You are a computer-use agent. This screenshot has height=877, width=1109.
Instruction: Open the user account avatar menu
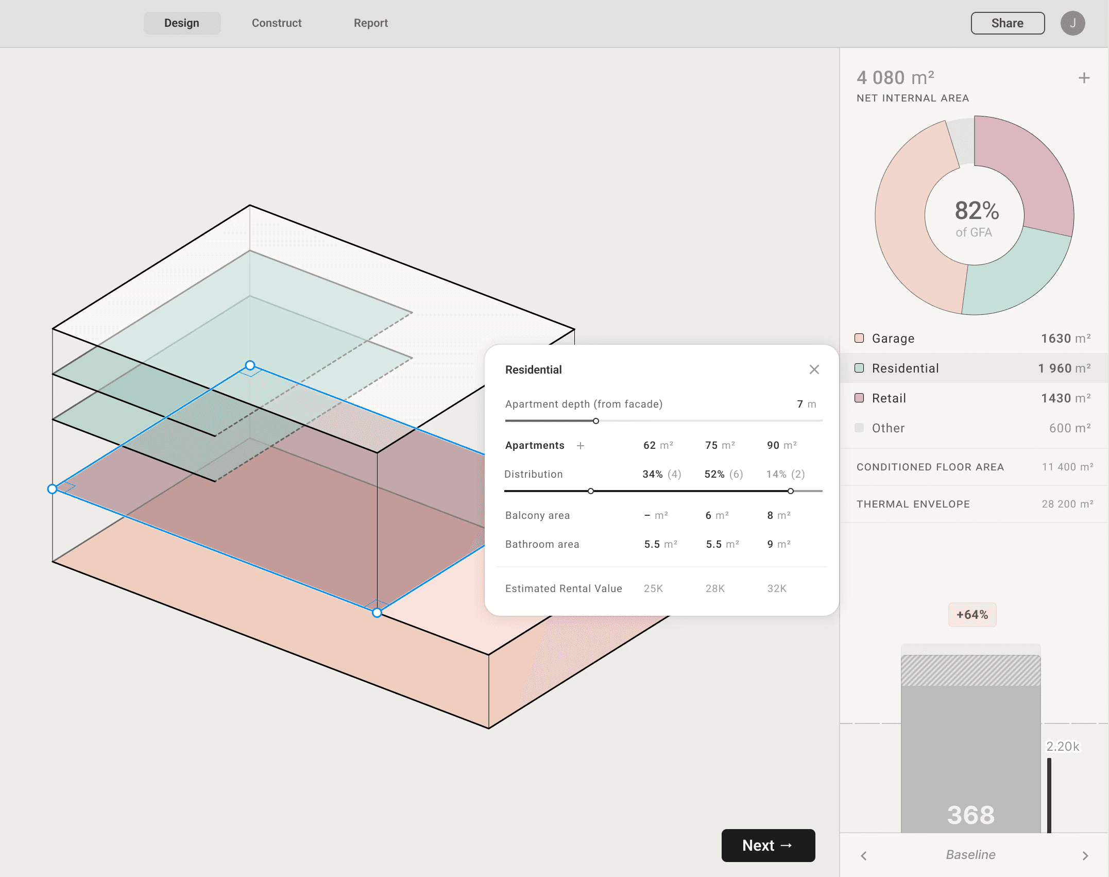(1073, 23)
